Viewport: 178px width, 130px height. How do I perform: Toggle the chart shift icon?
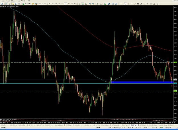tap(101, 4)
